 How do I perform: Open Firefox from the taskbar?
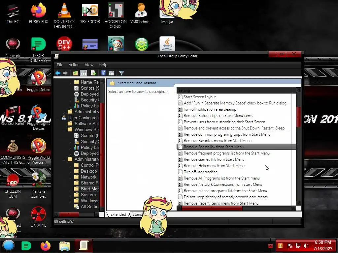(x=46, y=246)
